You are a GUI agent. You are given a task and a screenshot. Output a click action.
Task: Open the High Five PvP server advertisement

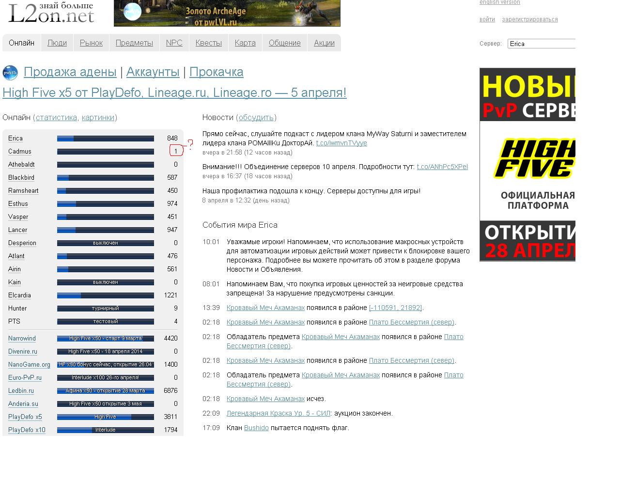527,165
